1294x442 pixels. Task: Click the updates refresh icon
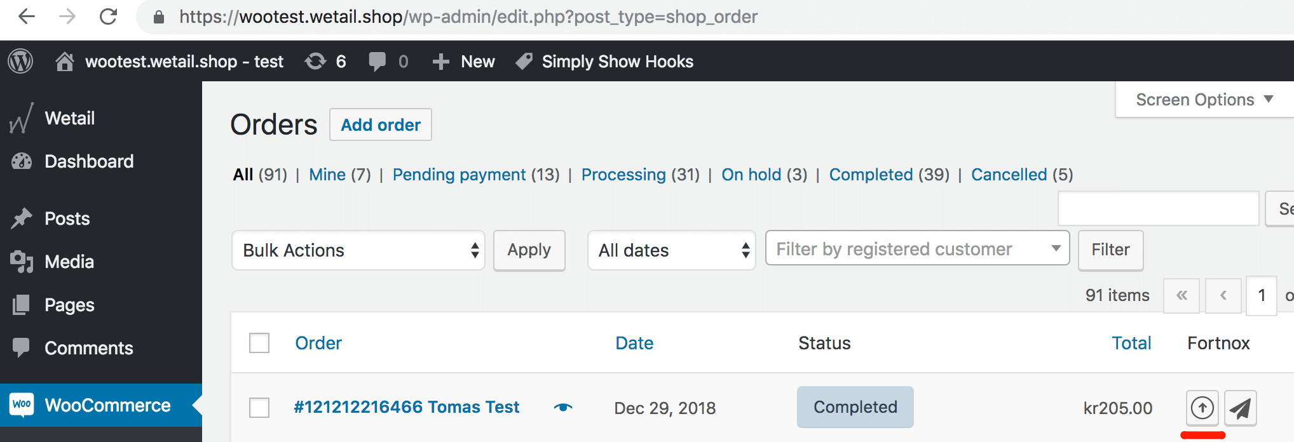pyautogui.click(x=315, y=62)
